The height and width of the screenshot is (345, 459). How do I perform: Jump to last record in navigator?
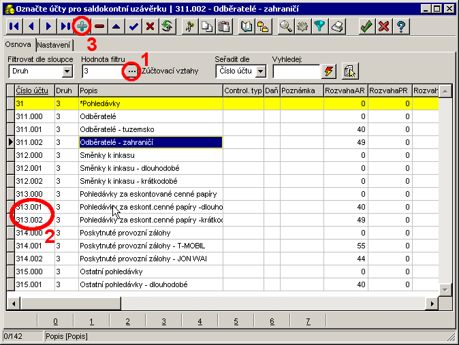pyautogui.click(x=65, y=26)
